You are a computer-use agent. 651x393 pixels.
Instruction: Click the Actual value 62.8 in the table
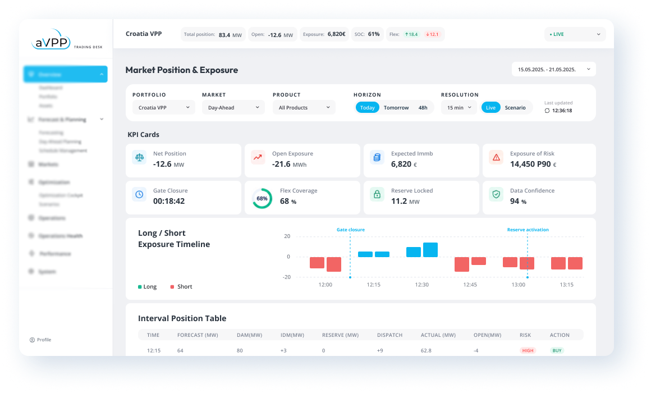(426, 351)
